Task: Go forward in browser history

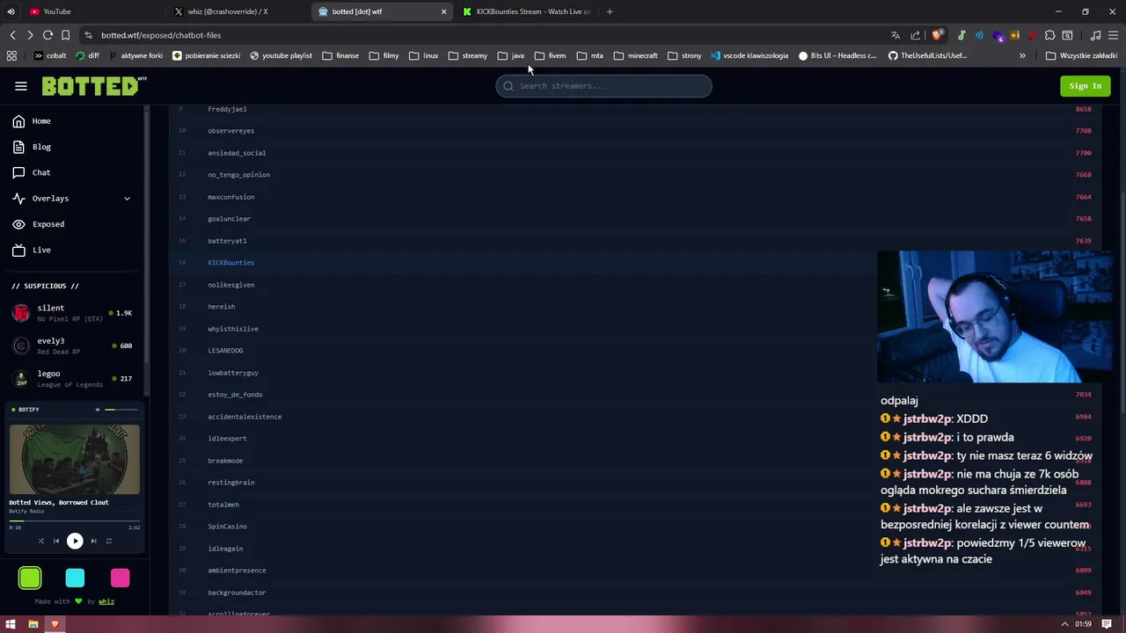Action: click(30, 35)
